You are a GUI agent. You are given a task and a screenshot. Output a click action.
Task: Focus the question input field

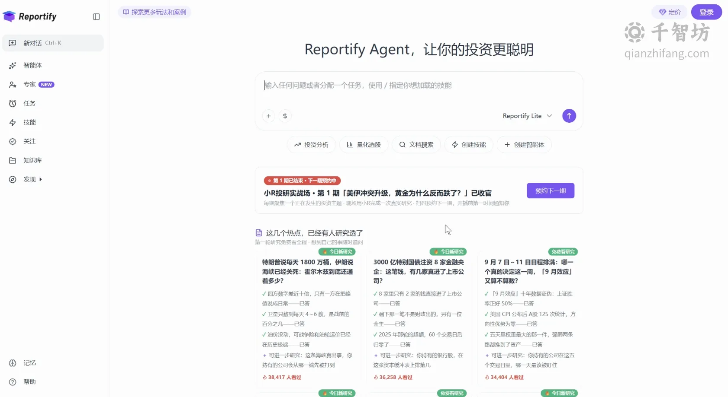pyautogui.click(x=419, y=86)
